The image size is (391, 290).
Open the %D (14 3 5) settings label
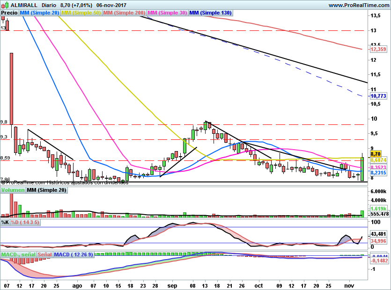pyautogui.click(x=25, y=222)
